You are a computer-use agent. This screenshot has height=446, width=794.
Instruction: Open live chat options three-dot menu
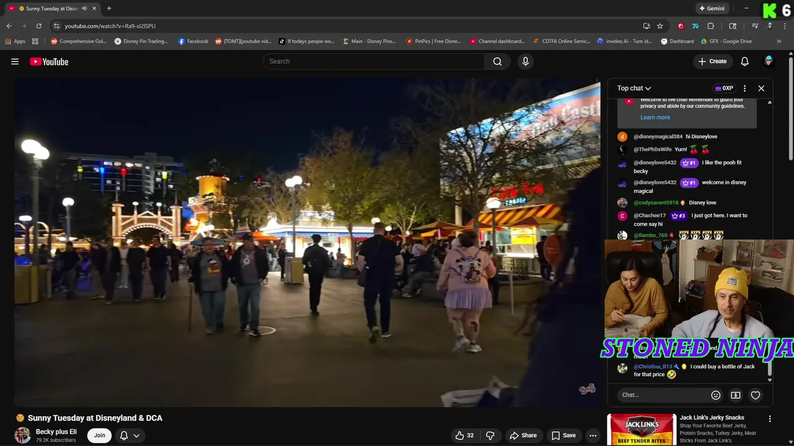744,88
